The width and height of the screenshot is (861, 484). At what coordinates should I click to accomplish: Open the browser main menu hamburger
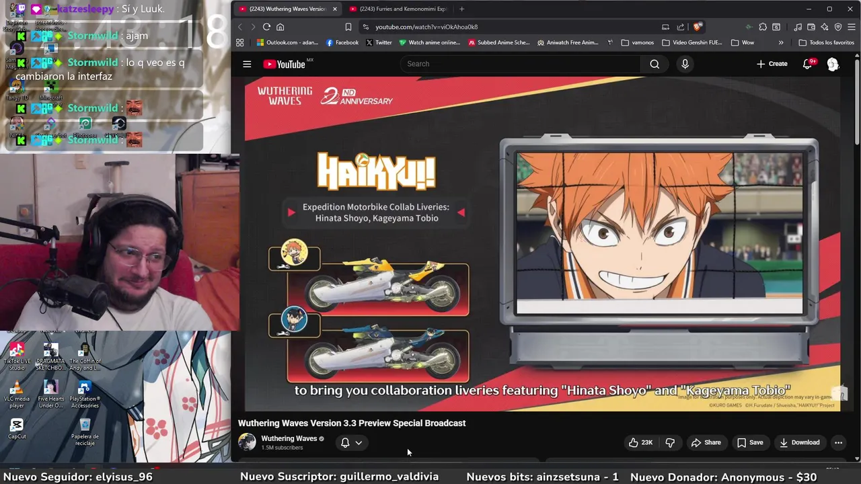click(x=852, y=27)
